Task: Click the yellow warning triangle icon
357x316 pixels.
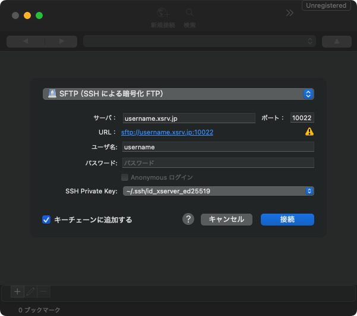Action: 309,132
